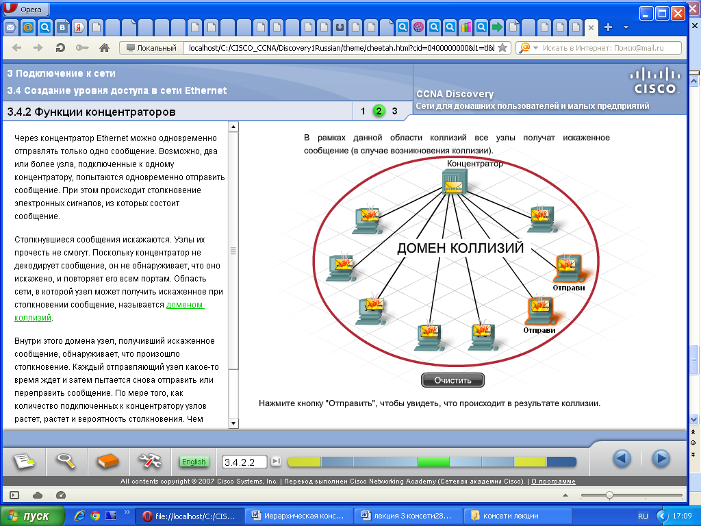This screenshot has width=701, height=526.
Task: Click the Очистить button
Action: (453, 380)
